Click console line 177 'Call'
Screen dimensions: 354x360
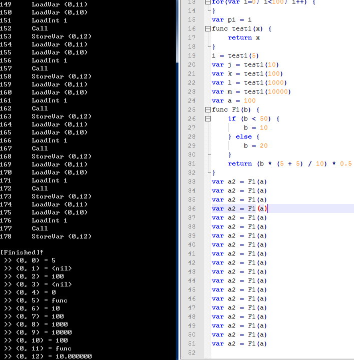tap(40, 228)
